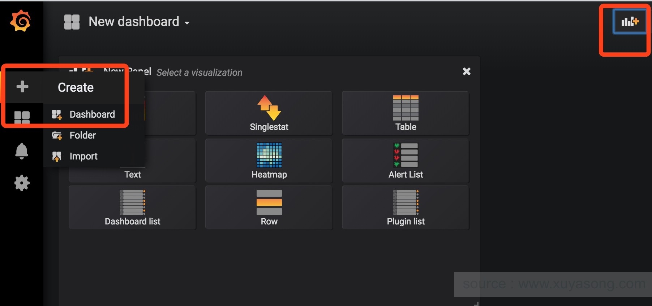Click the Create menu header
This screenshot has width=652, height=306.
[76, 87]
